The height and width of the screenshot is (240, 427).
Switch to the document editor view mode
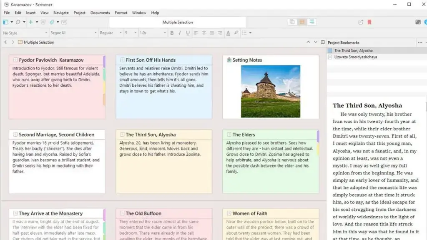291,21
